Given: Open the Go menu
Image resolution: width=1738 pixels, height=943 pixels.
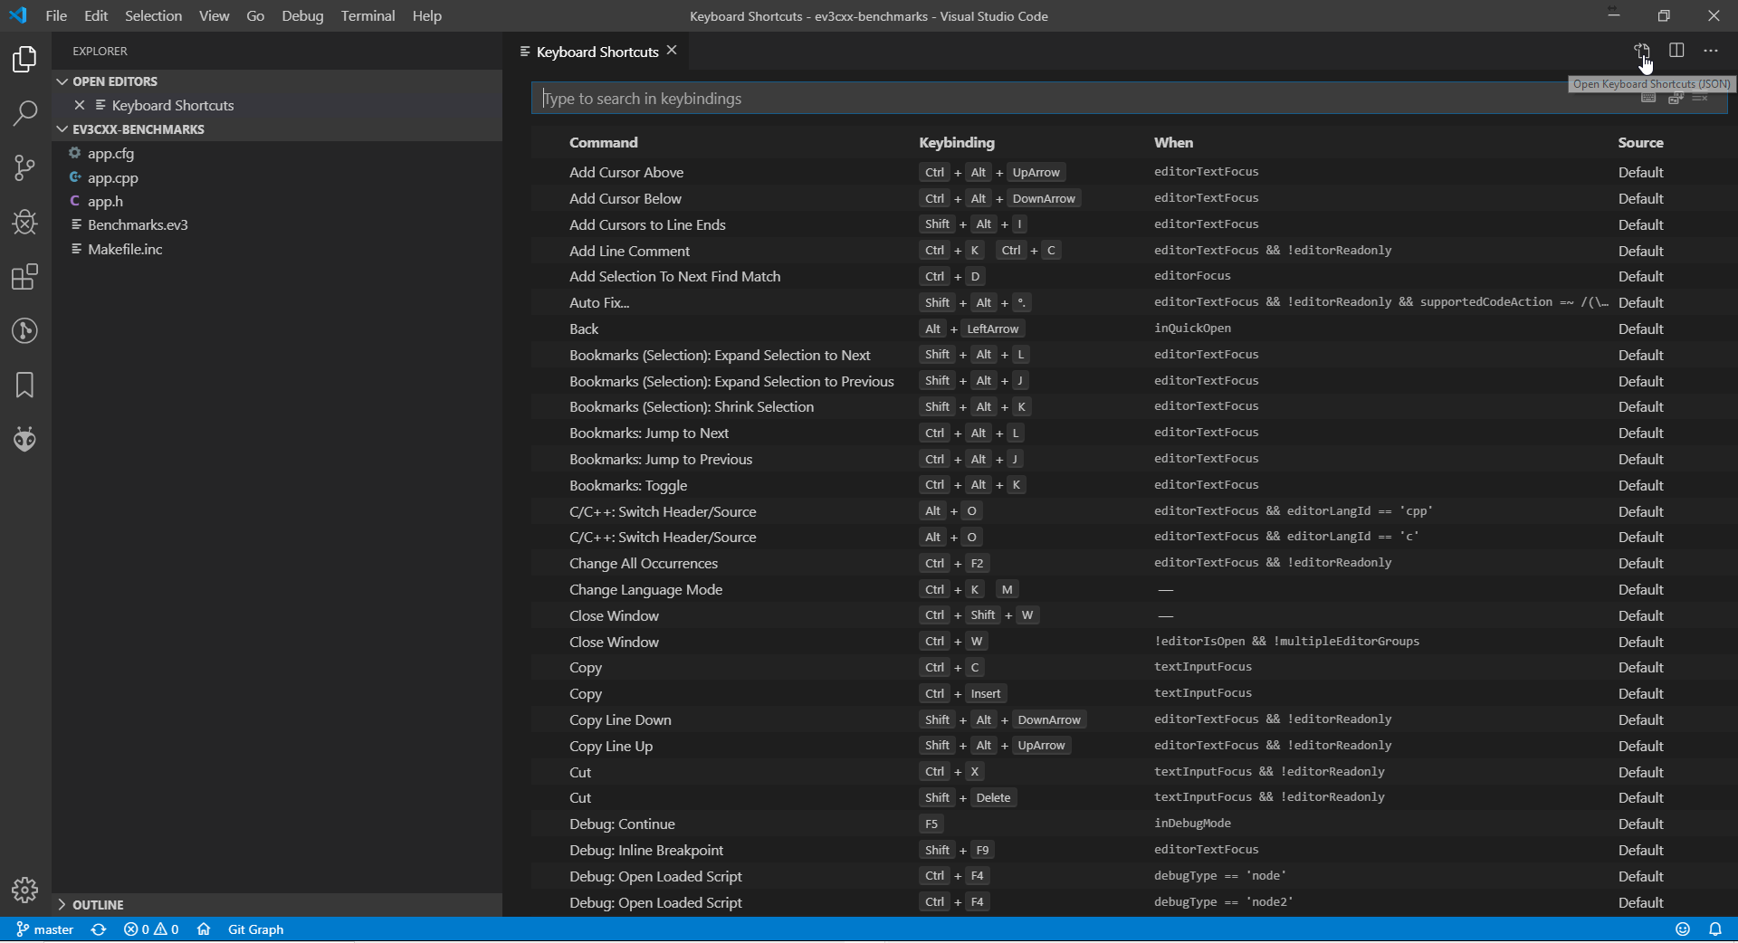Looking at the screenshot, I should coord(255,15).
